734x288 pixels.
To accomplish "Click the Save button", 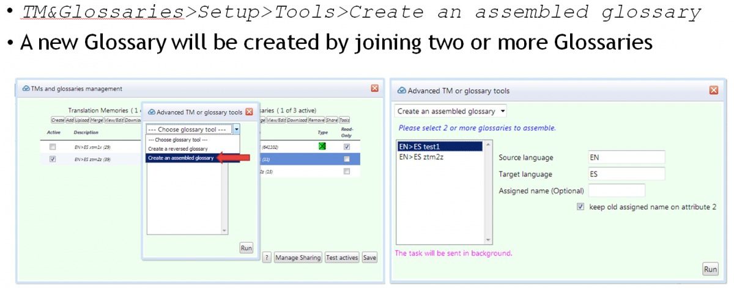I will click(369, 257).
